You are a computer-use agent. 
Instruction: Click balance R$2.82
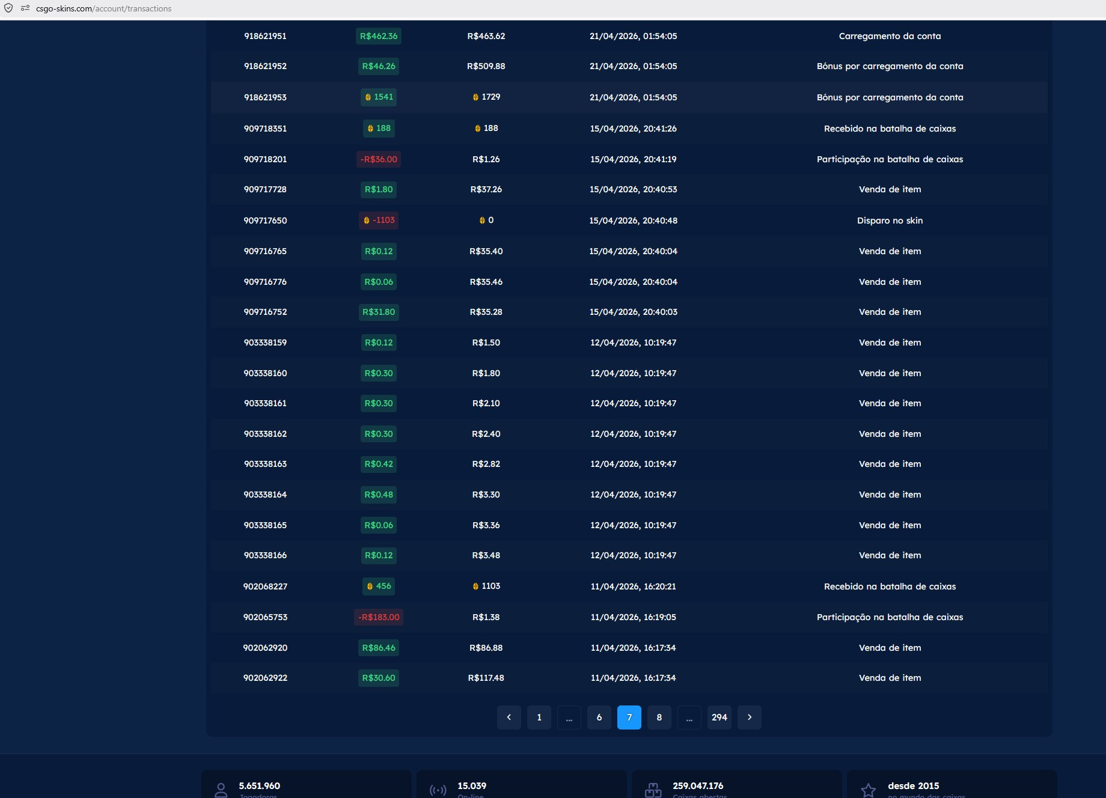tap(486, 464)
